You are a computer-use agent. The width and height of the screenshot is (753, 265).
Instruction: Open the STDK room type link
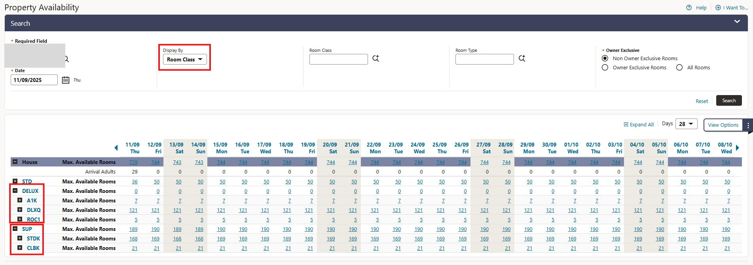point(33,238)
